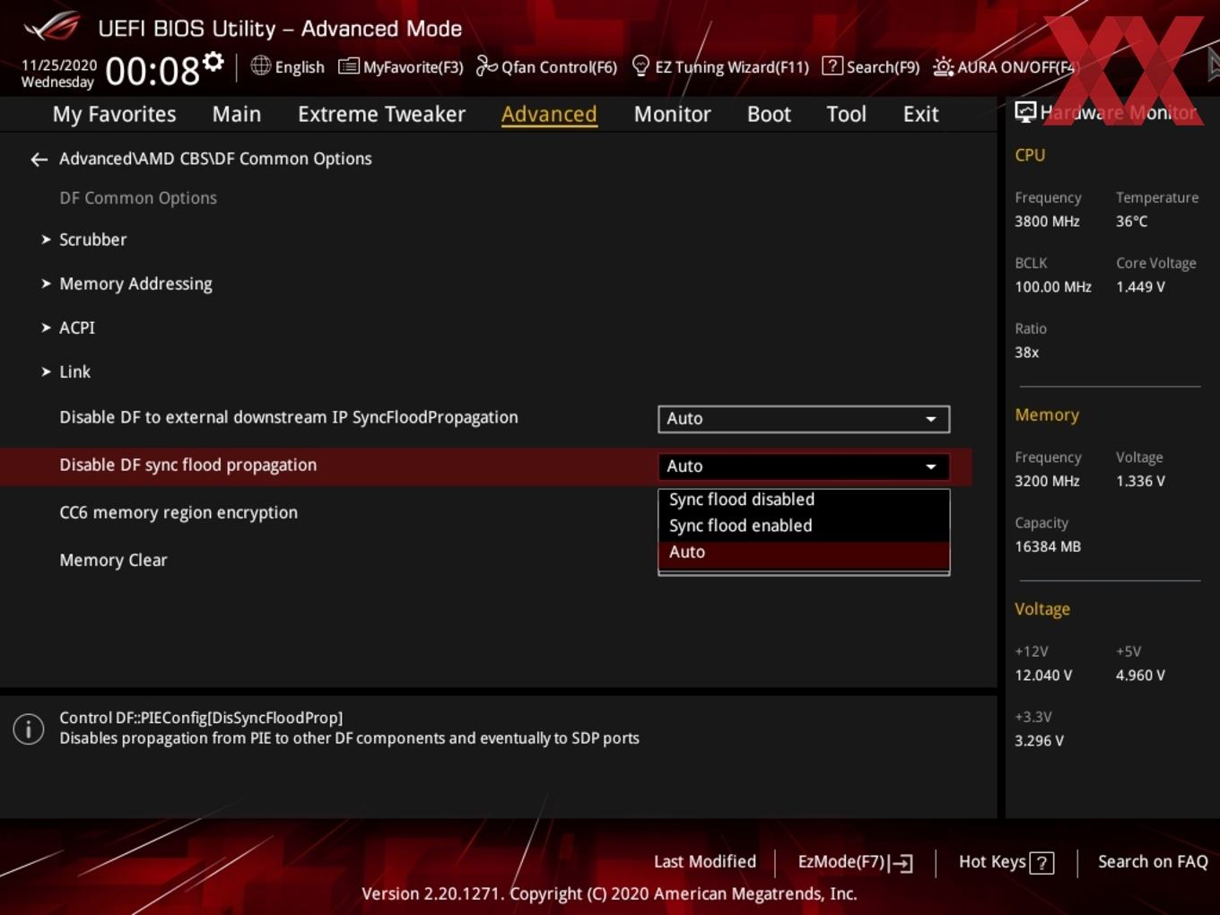This screenshot has height=915, width=1220.
Task: Switch to Main tab
Action: [237, 114]
